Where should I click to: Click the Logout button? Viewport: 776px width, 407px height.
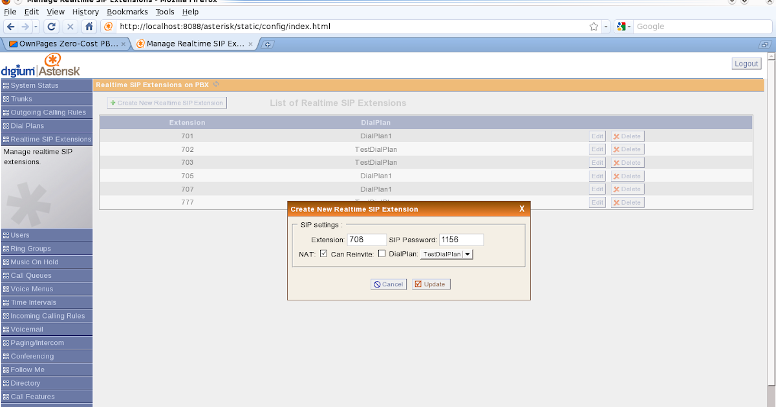pos(746,63)
